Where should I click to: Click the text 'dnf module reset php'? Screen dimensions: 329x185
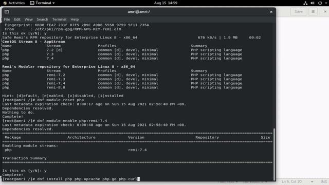coord(61,100)
